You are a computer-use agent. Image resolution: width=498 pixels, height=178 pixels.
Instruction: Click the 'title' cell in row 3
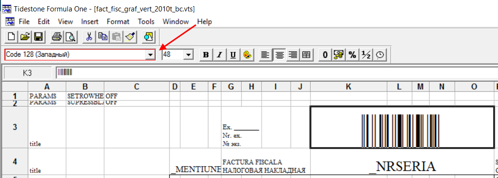47,127
